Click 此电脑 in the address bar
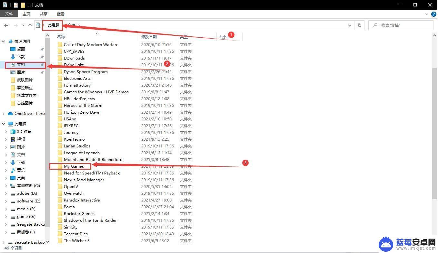The width and height of the screenshot is (438, 253). (x=54, y=25)
